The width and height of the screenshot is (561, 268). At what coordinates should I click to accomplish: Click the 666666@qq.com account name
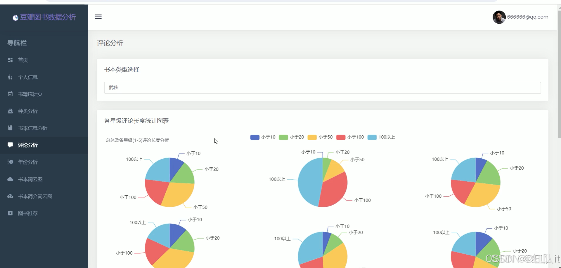(528, 17)
